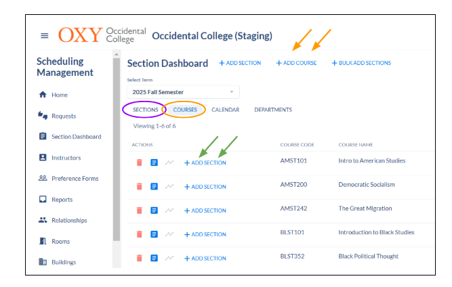Select course name The Great Migration
The width and height of the screenshot is (452, 287).
pos(365,208)
